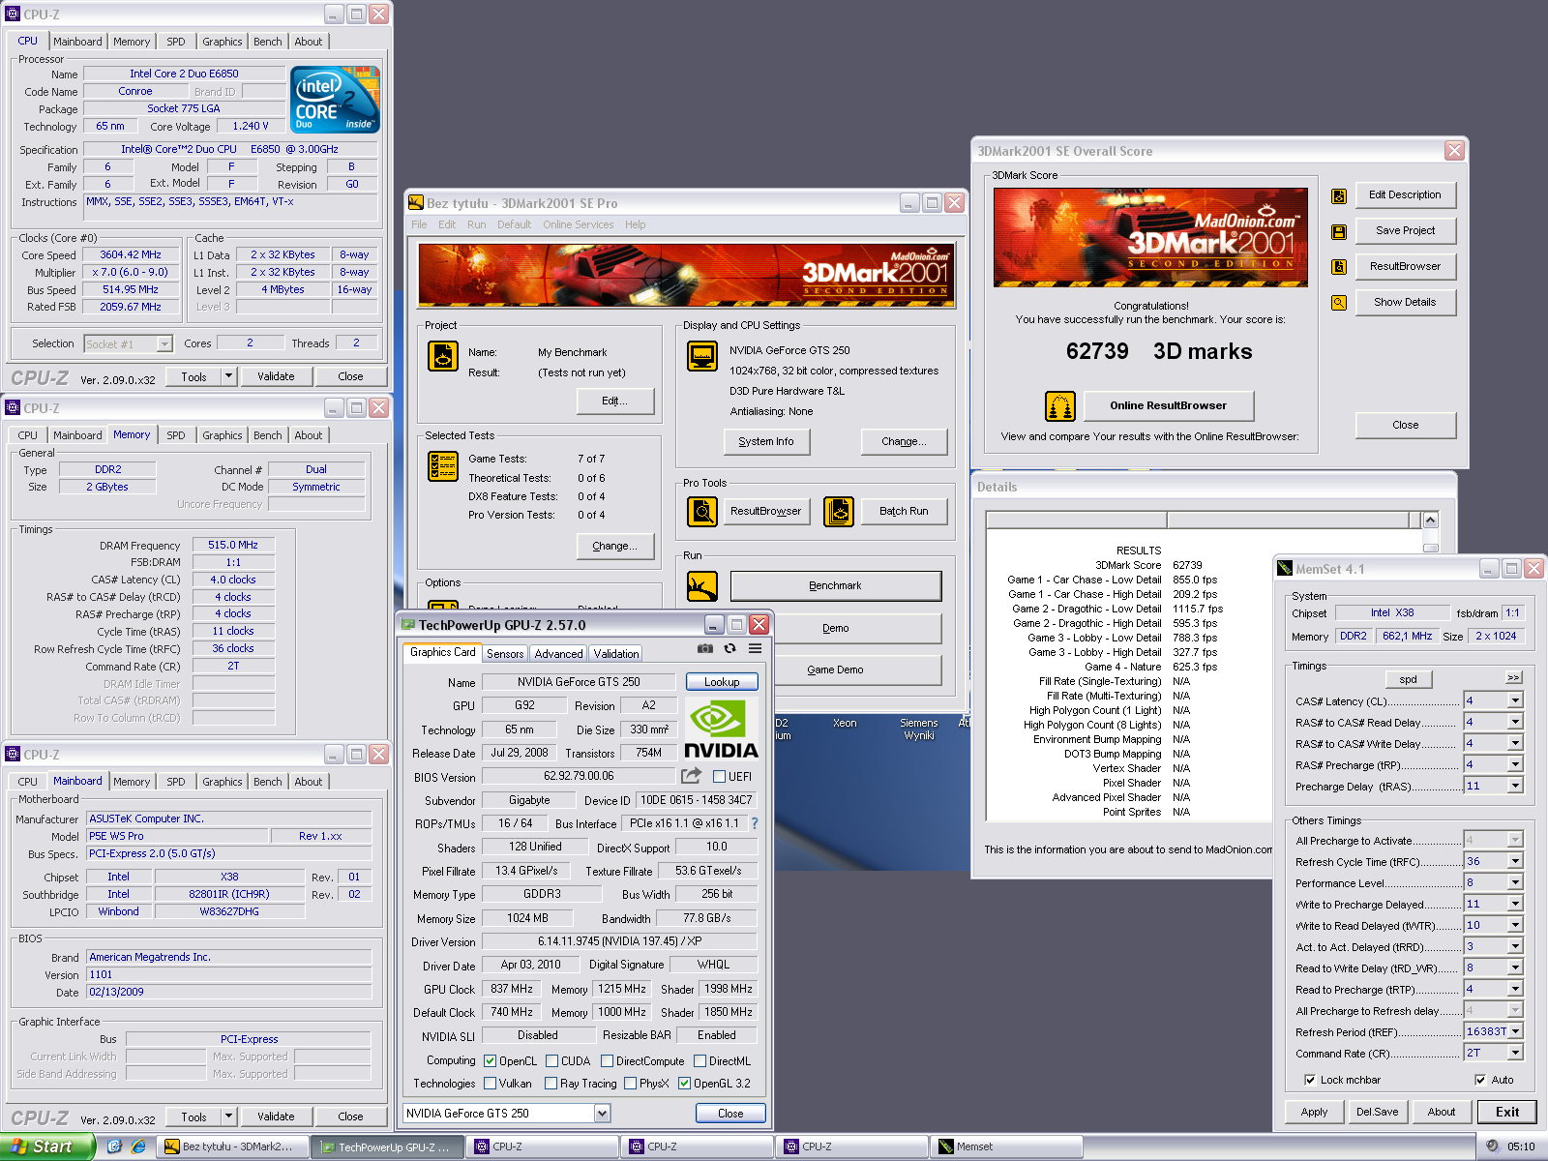Enable the CUDA checkbox
This screenshot has width=1548, height=1161.
[x=551, y=1061]
